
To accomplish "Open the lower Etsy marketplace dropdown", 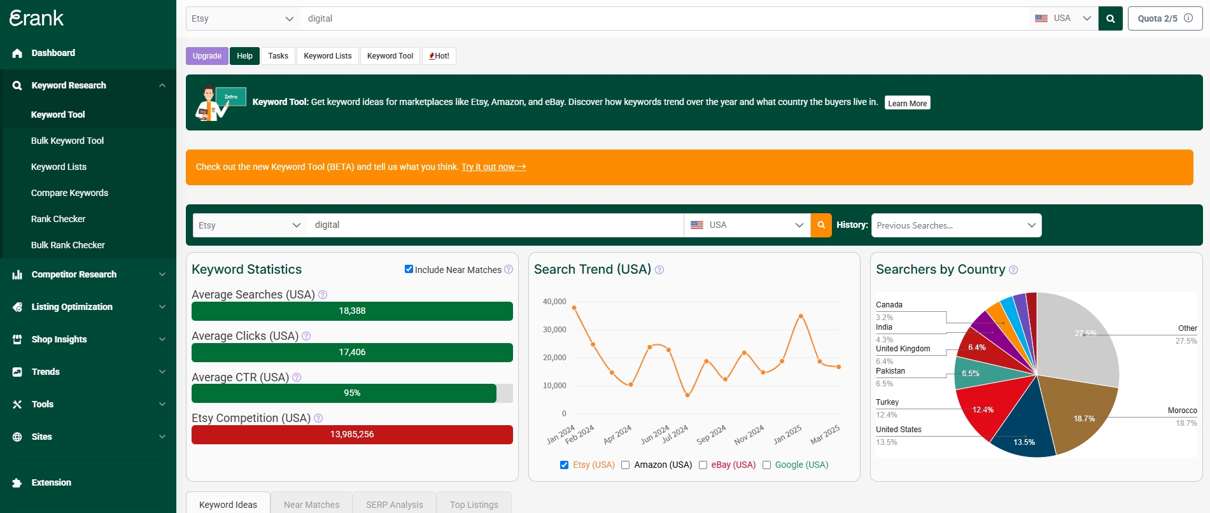I will point(250,225).
